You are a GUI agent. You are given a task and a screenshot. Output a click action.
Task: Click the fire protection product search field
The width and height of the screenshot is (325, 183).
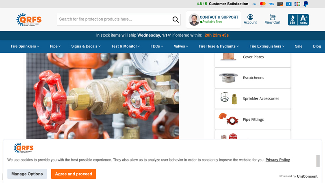pyautogui.click(x=115, y=20)
